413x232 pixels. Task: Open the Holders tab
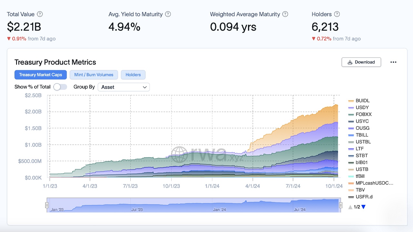tap(133, 75)
